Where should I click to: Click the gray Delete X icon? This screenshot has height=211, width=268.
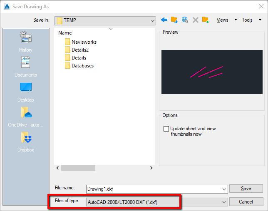click(x=196, y=20)
